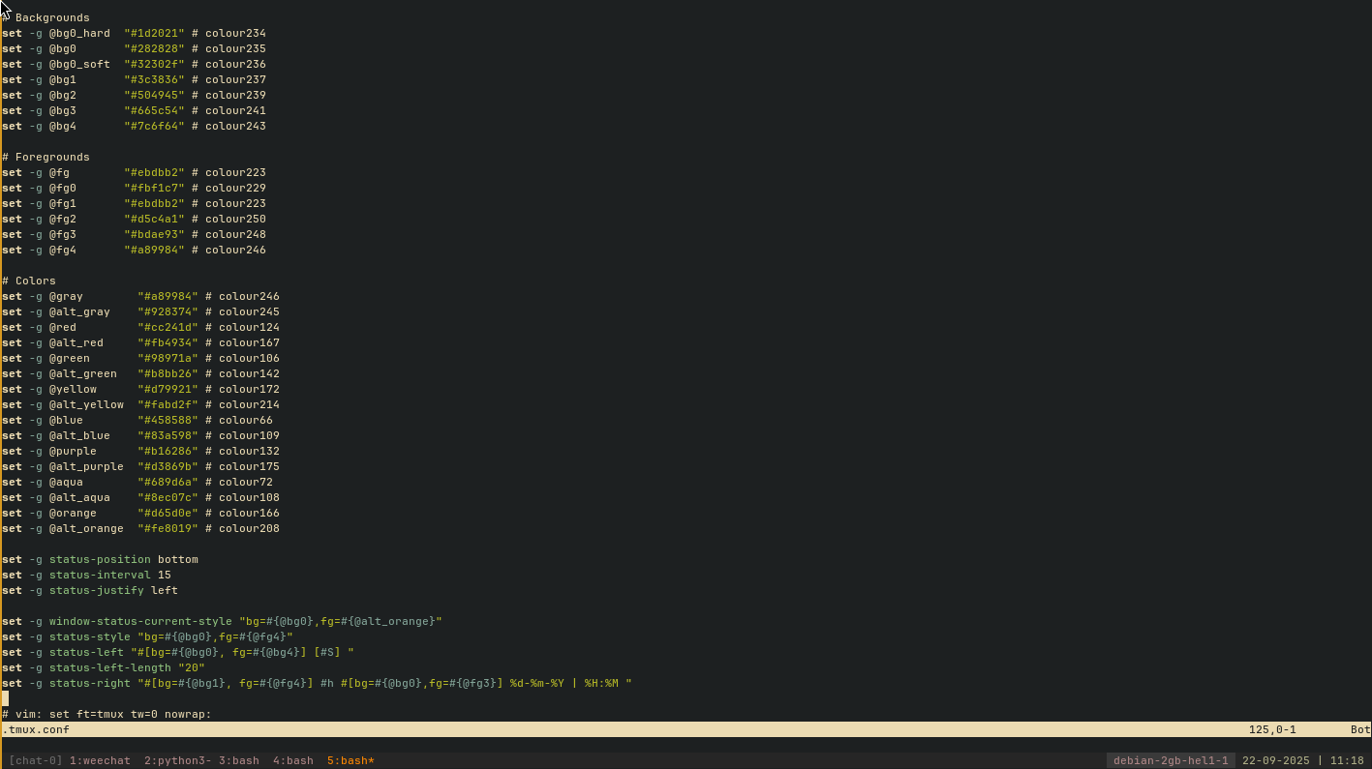Switch to tmux window 3:bash
Image resolution: width=1372 pixels, height=769 pixels.
238,761
